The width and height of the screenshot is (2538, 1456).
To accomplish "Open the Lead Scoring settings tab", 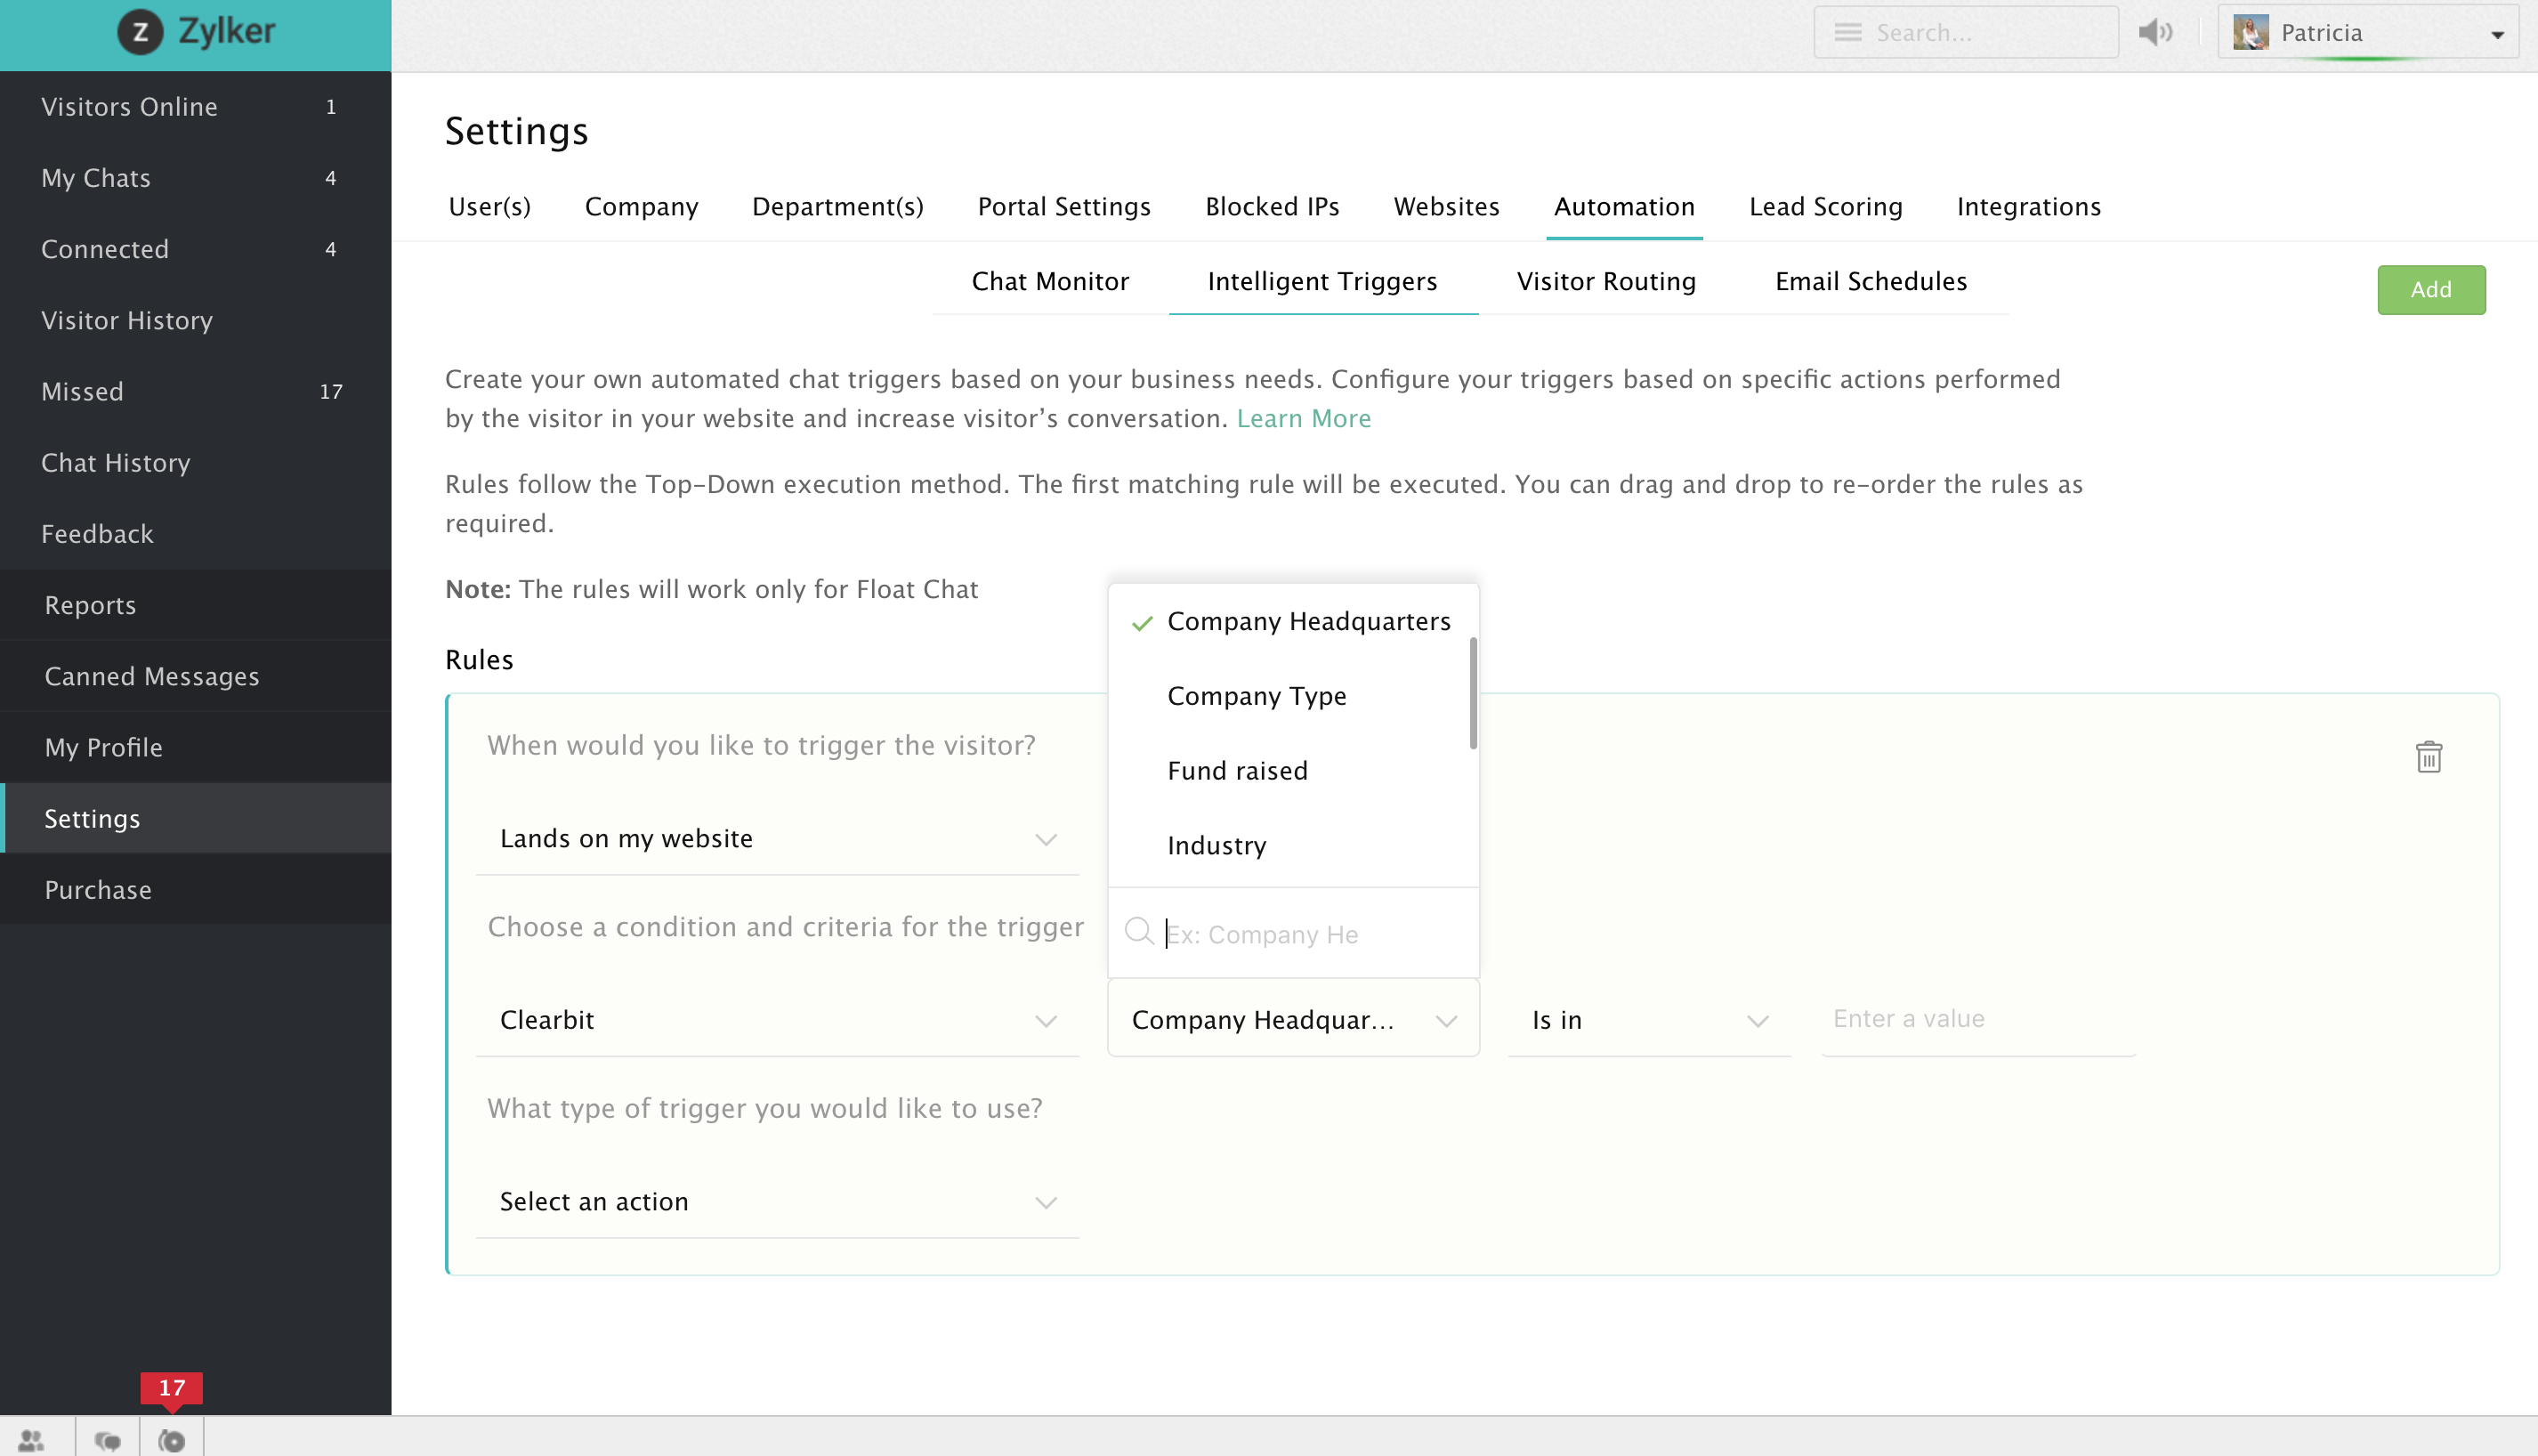I will coord(1825,207).
